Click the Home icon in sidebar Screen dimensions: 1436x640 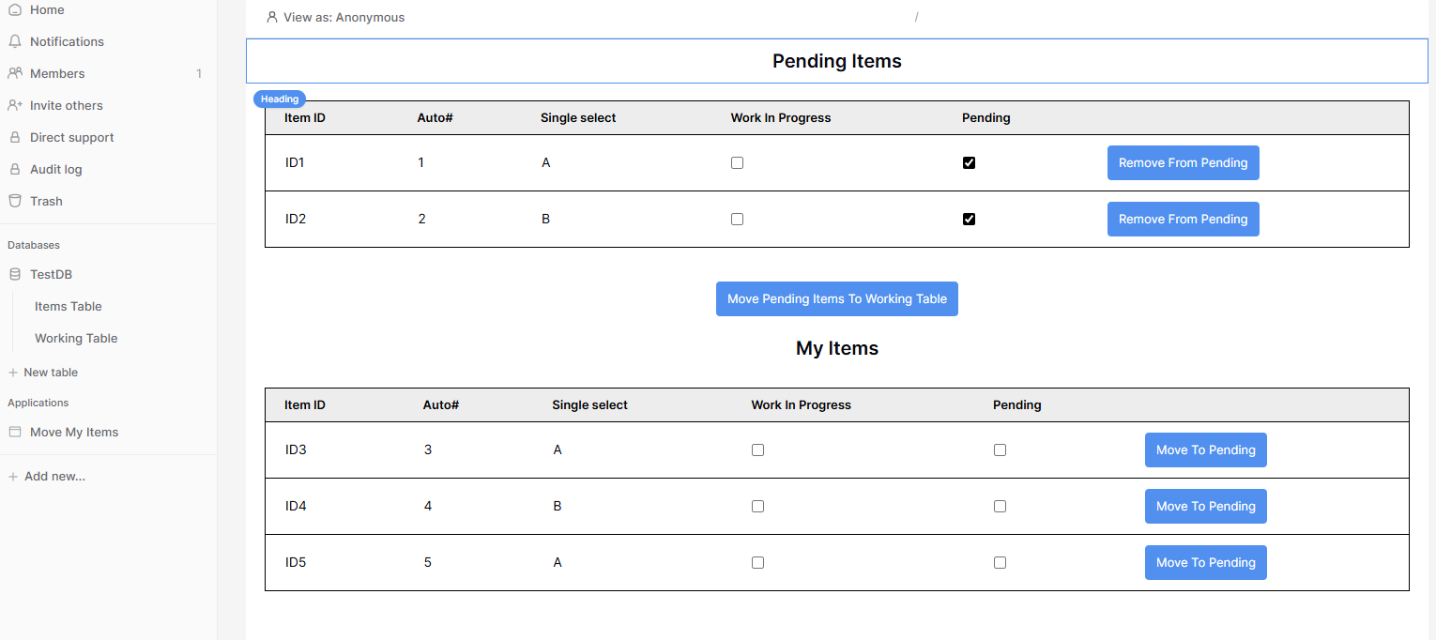pos(14,9)
